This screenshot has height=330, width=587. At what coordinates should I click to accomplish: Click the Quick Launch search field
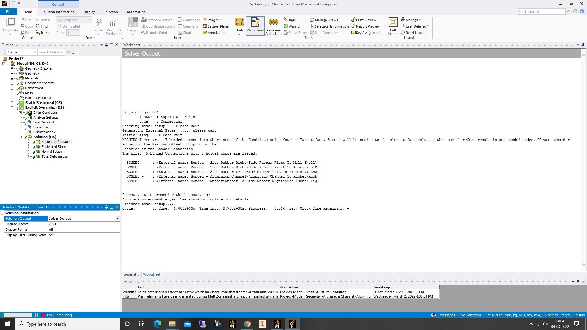tap(541, 12)
